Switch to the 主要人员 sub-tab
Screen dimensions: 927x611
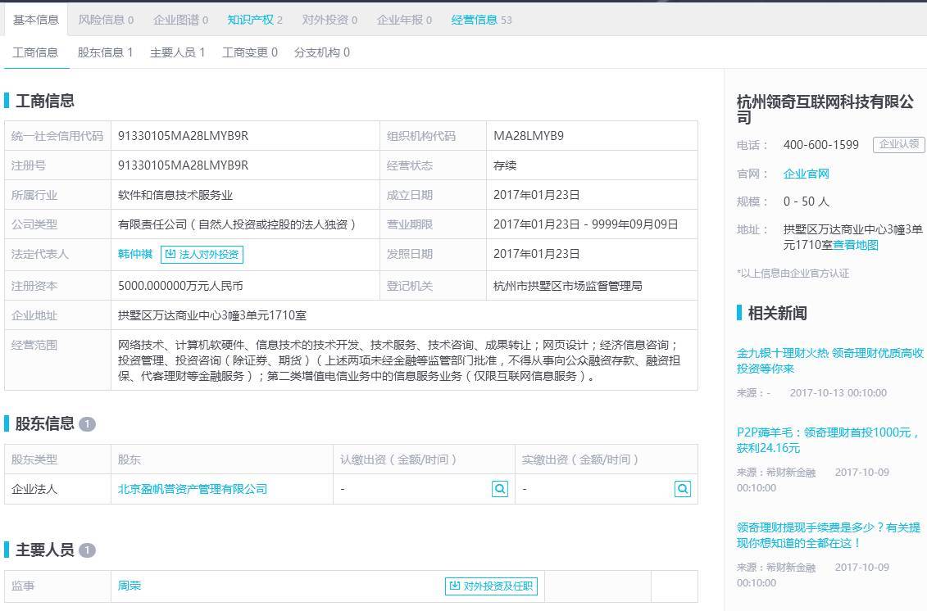pos(177,52)
